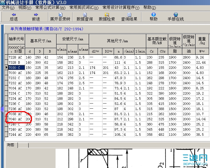
Task: Select cell 7236 AC
Action: 17,109
